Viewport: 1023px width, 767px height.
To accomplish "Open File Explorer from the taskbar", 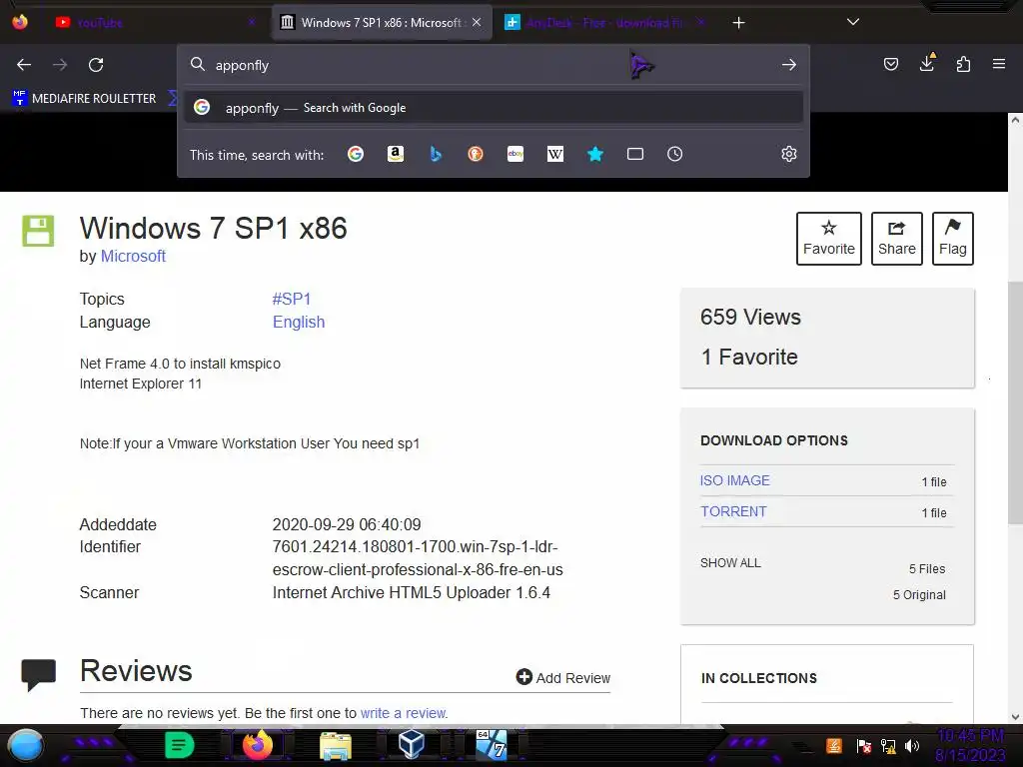I will [x=336, y=745].
